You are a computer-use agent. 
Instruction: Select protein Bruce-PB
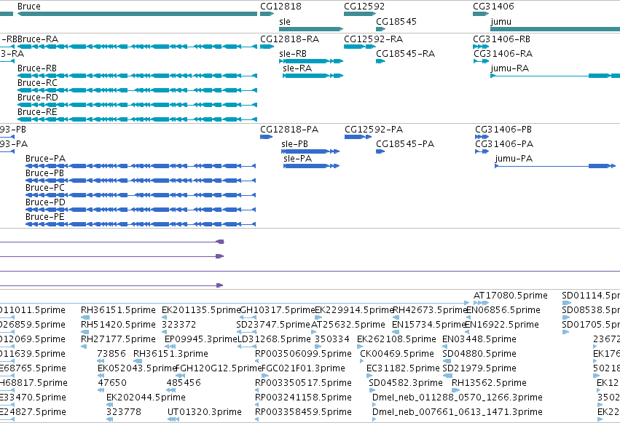141,181
